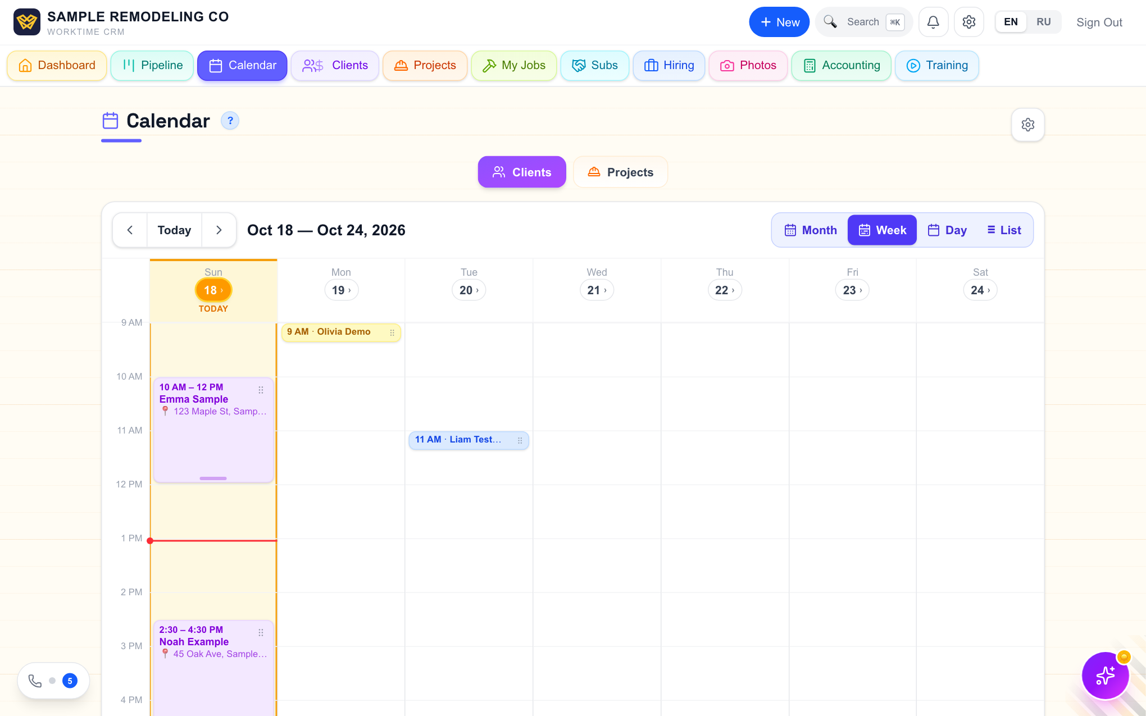Open Saturday 24 day chip
This screenshot has width=1146, height=716.
pos(980,290)
